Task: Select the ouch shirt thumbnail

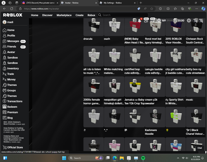Action: (114, 27)
